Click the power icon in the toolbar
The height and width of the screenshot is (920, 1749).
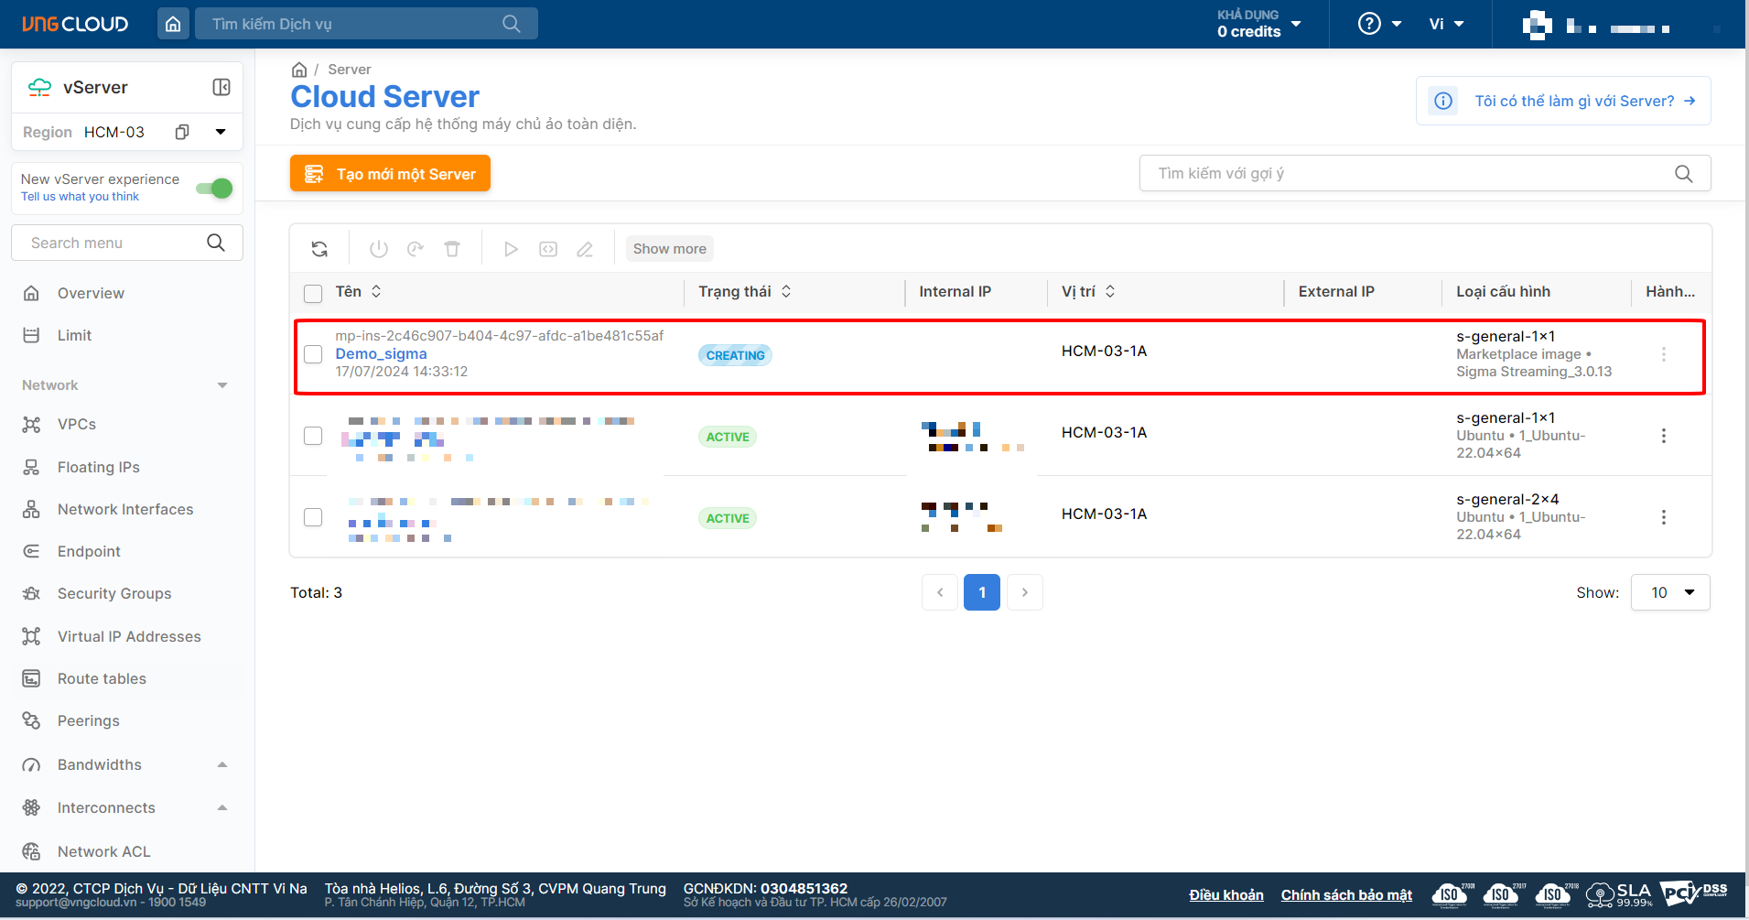point(379,249)
